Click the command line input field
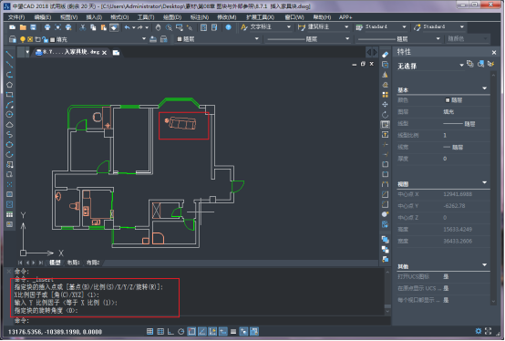 pyautogui.click(x=201, y=321)
